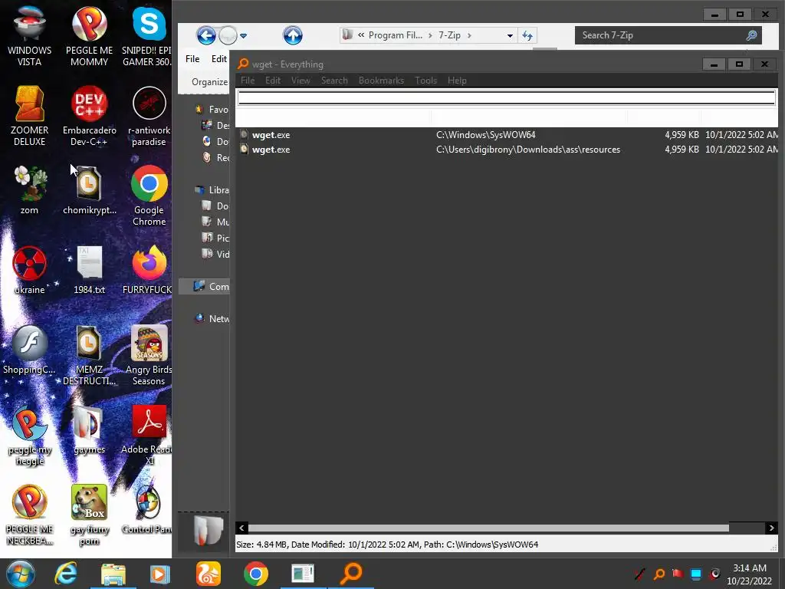The width and height of the screenshot is (785, 589).
Task: Open the Windows Start button
Action: (21, 574)
